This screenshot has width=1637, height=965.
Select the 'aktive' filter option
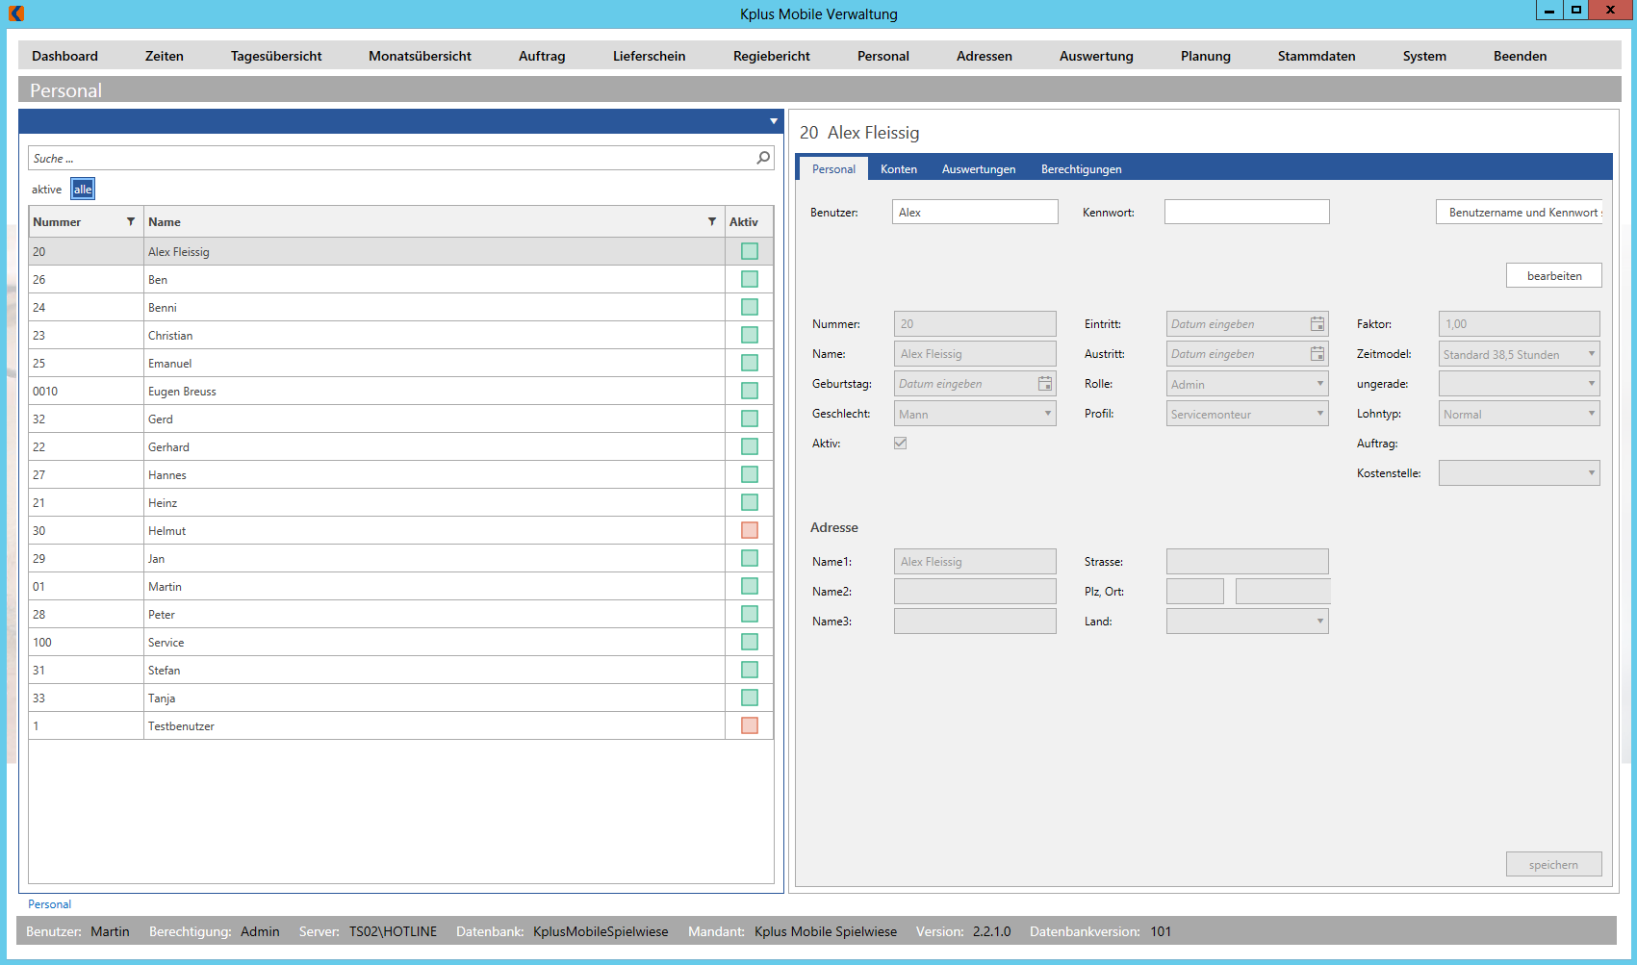pos(46,190)
